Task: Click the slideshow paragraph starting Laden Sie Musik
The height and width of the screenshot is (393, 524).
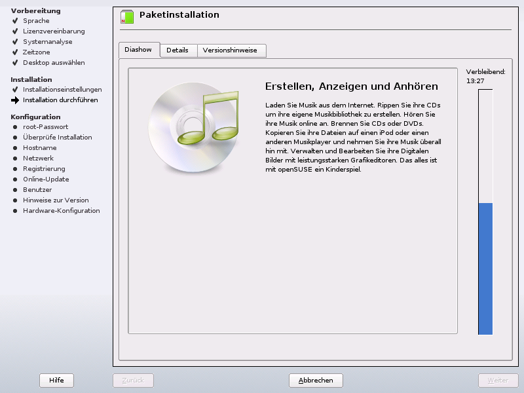Action: tap(353, 138)
